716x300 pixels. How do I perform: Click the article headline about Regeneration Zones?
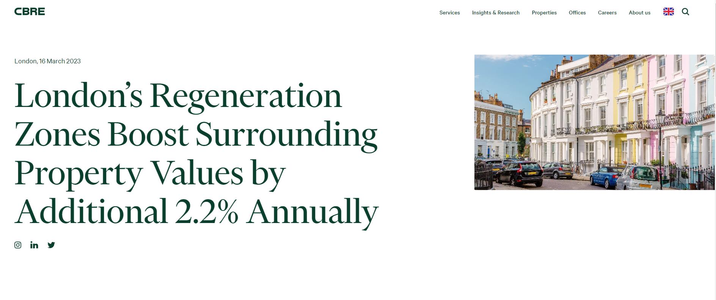[196, 153]
